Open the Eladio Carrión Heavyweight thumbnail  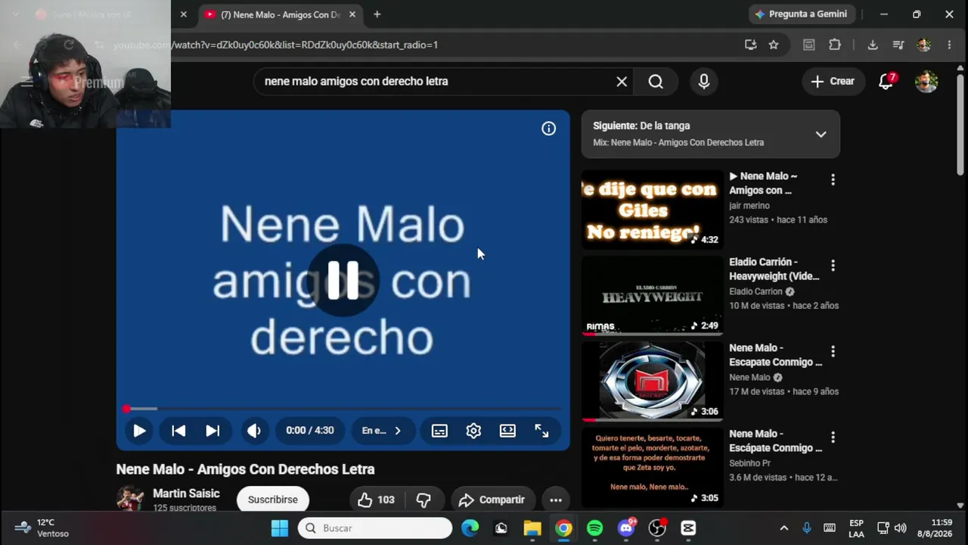652,295
